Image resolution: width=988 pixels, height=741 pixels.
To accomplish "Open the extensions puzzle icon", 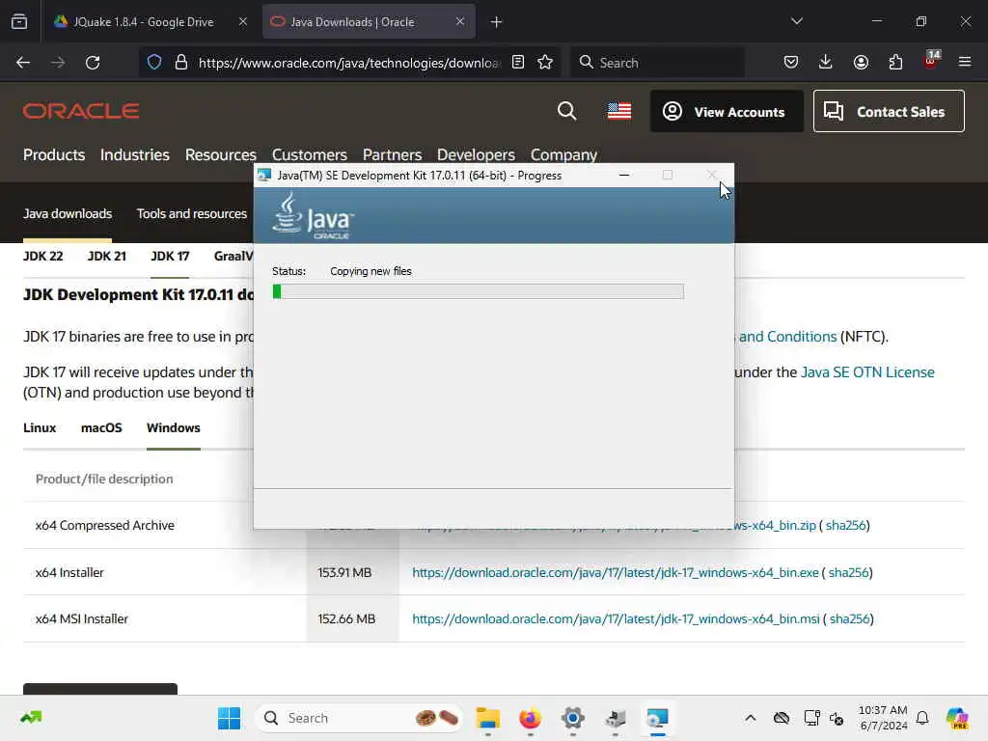I will [895, 63].
